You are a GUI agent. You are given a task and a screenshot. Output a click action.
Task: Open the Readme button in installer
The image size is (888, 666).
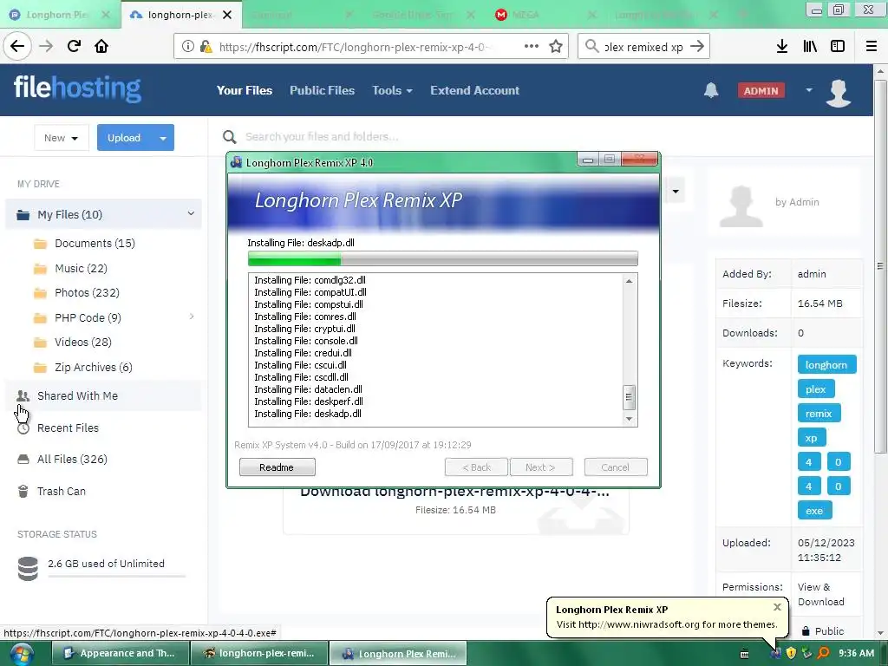(277, 467)
